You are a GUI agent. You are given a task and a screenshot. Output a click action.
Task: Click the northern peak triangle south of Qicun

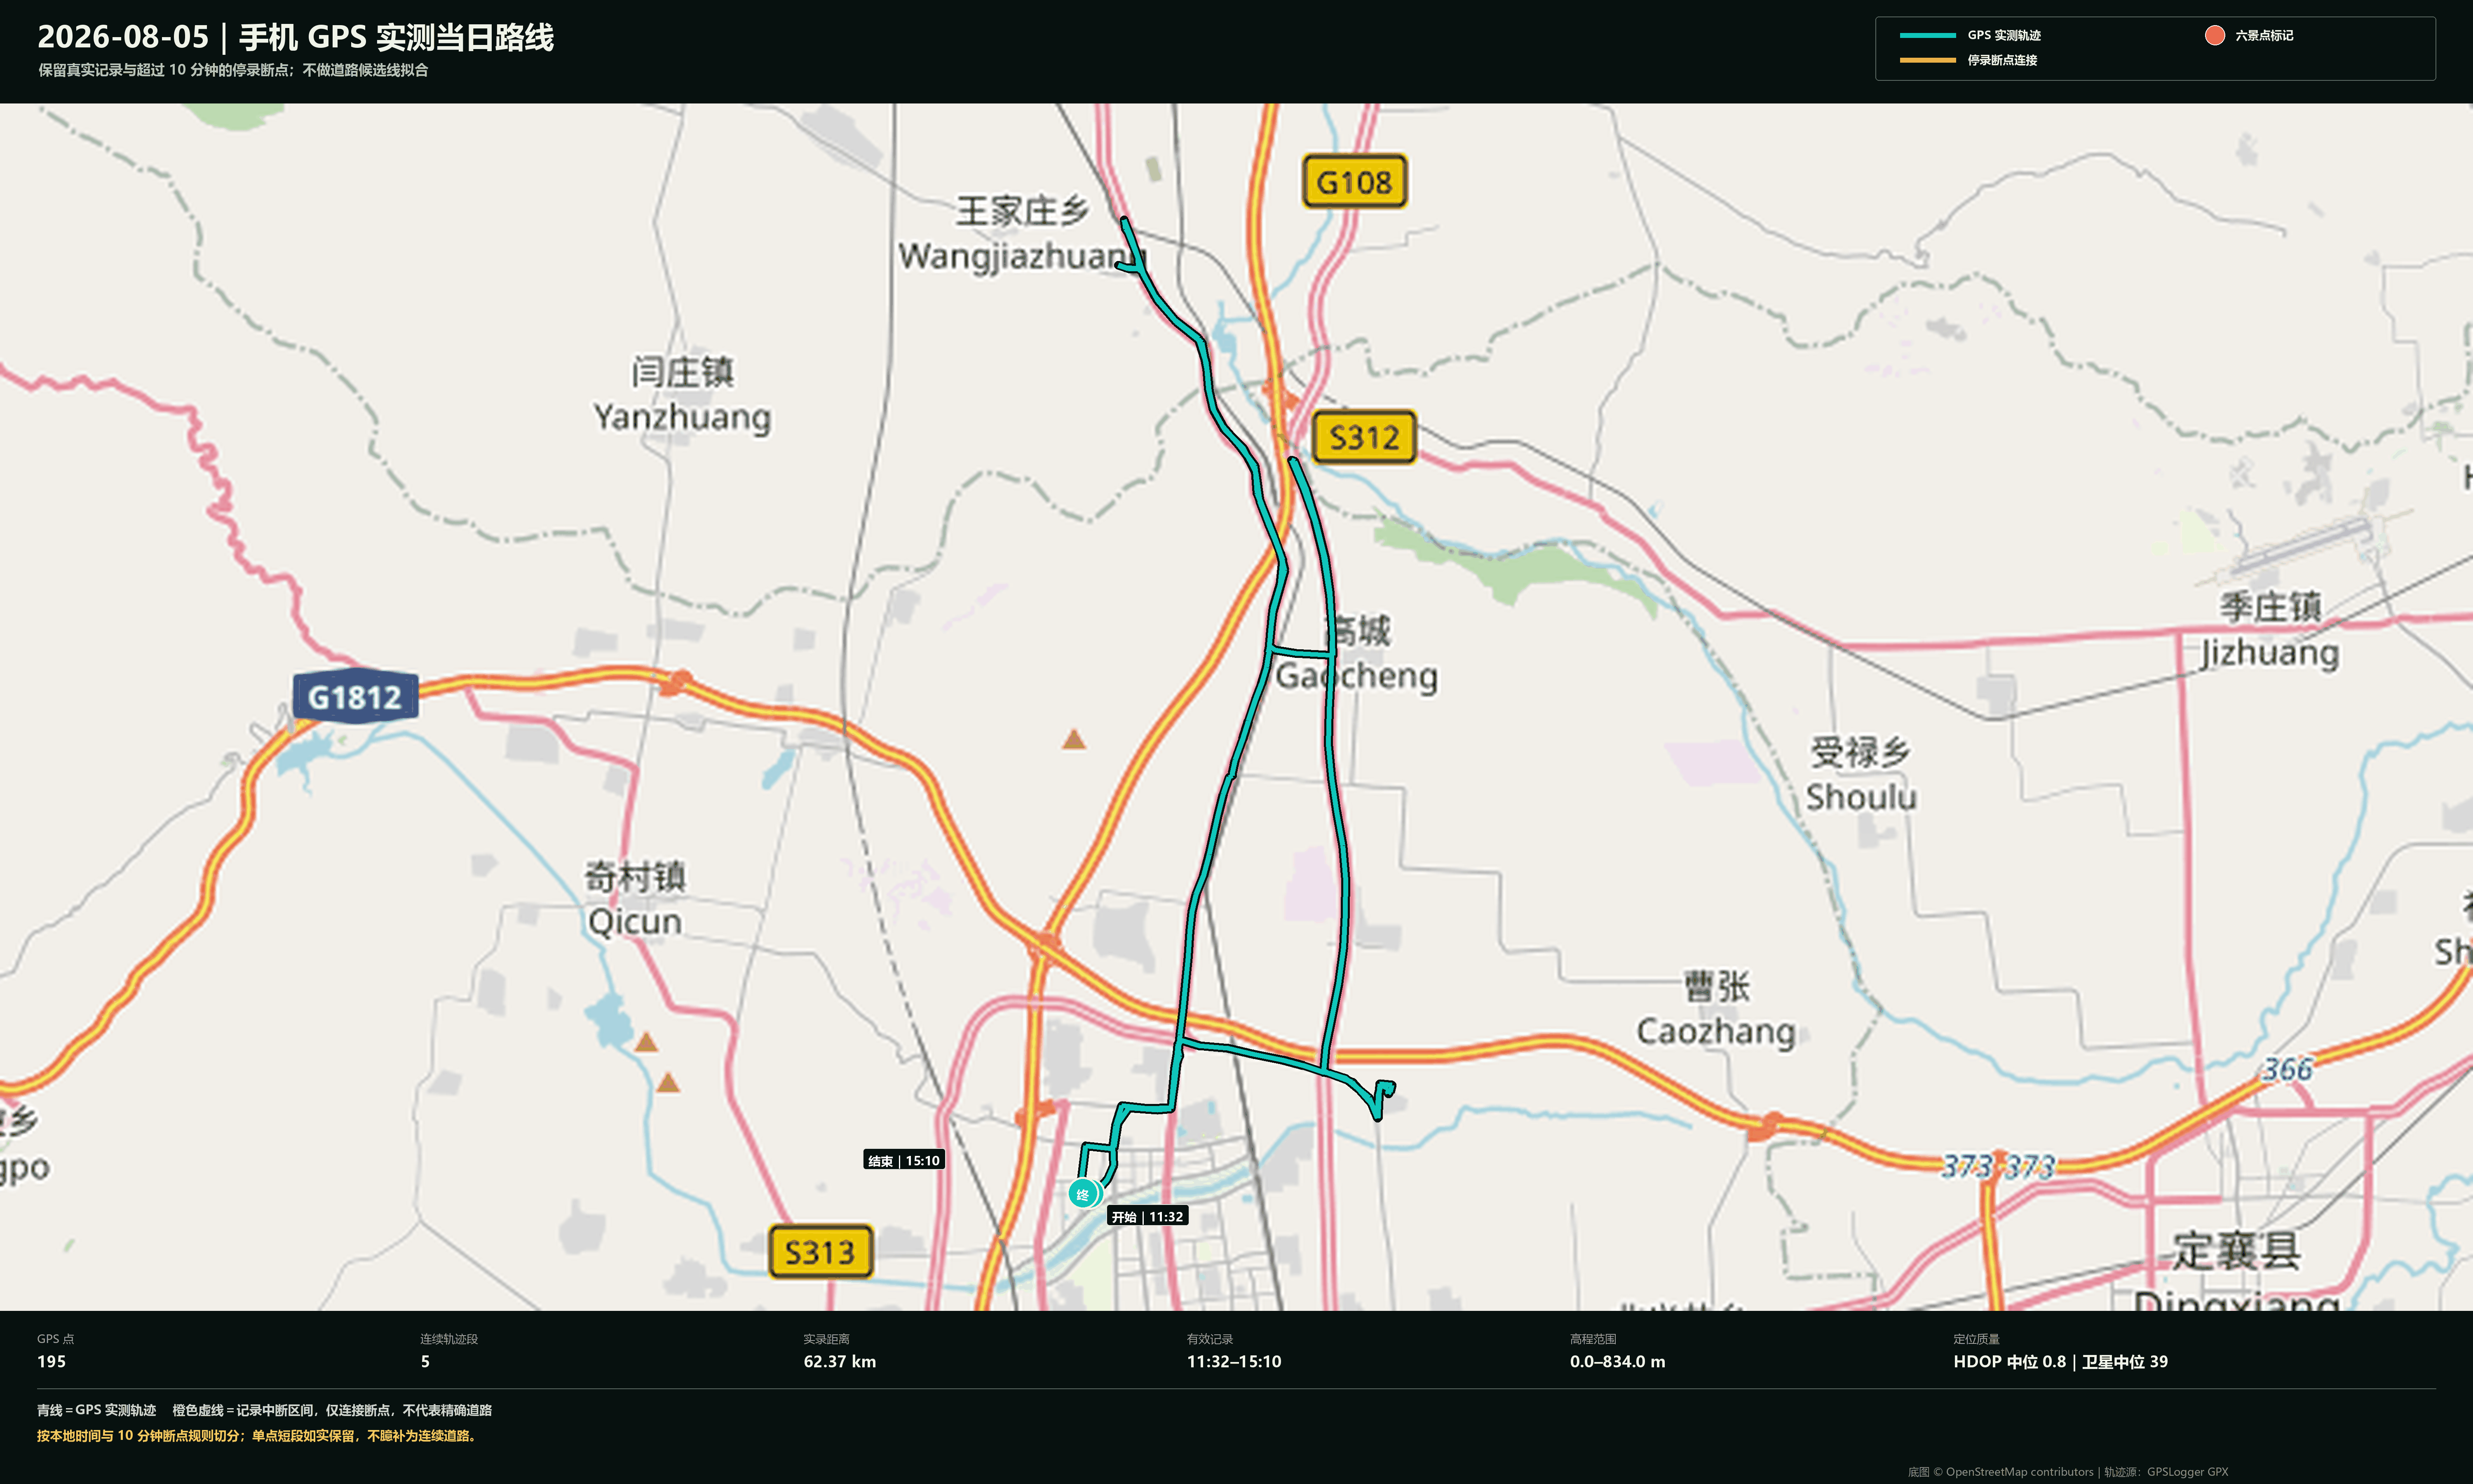(x=647, y=1043)
